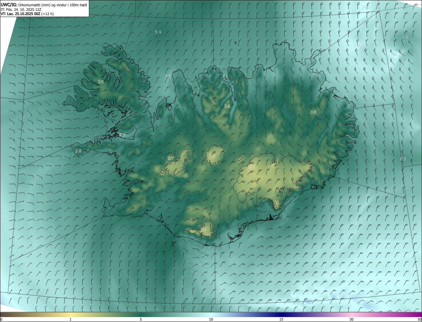Click the 2.7 value on Langjökull glacier
The width and height of the screenshot is (422, 322).
point(170,158)
